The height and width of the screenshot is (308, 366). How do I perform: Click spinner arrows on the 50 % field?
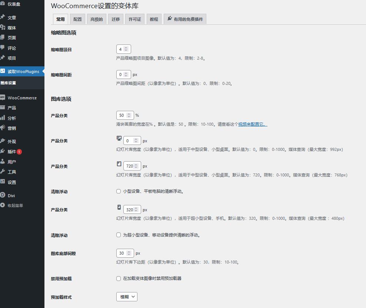click(129, 115)
